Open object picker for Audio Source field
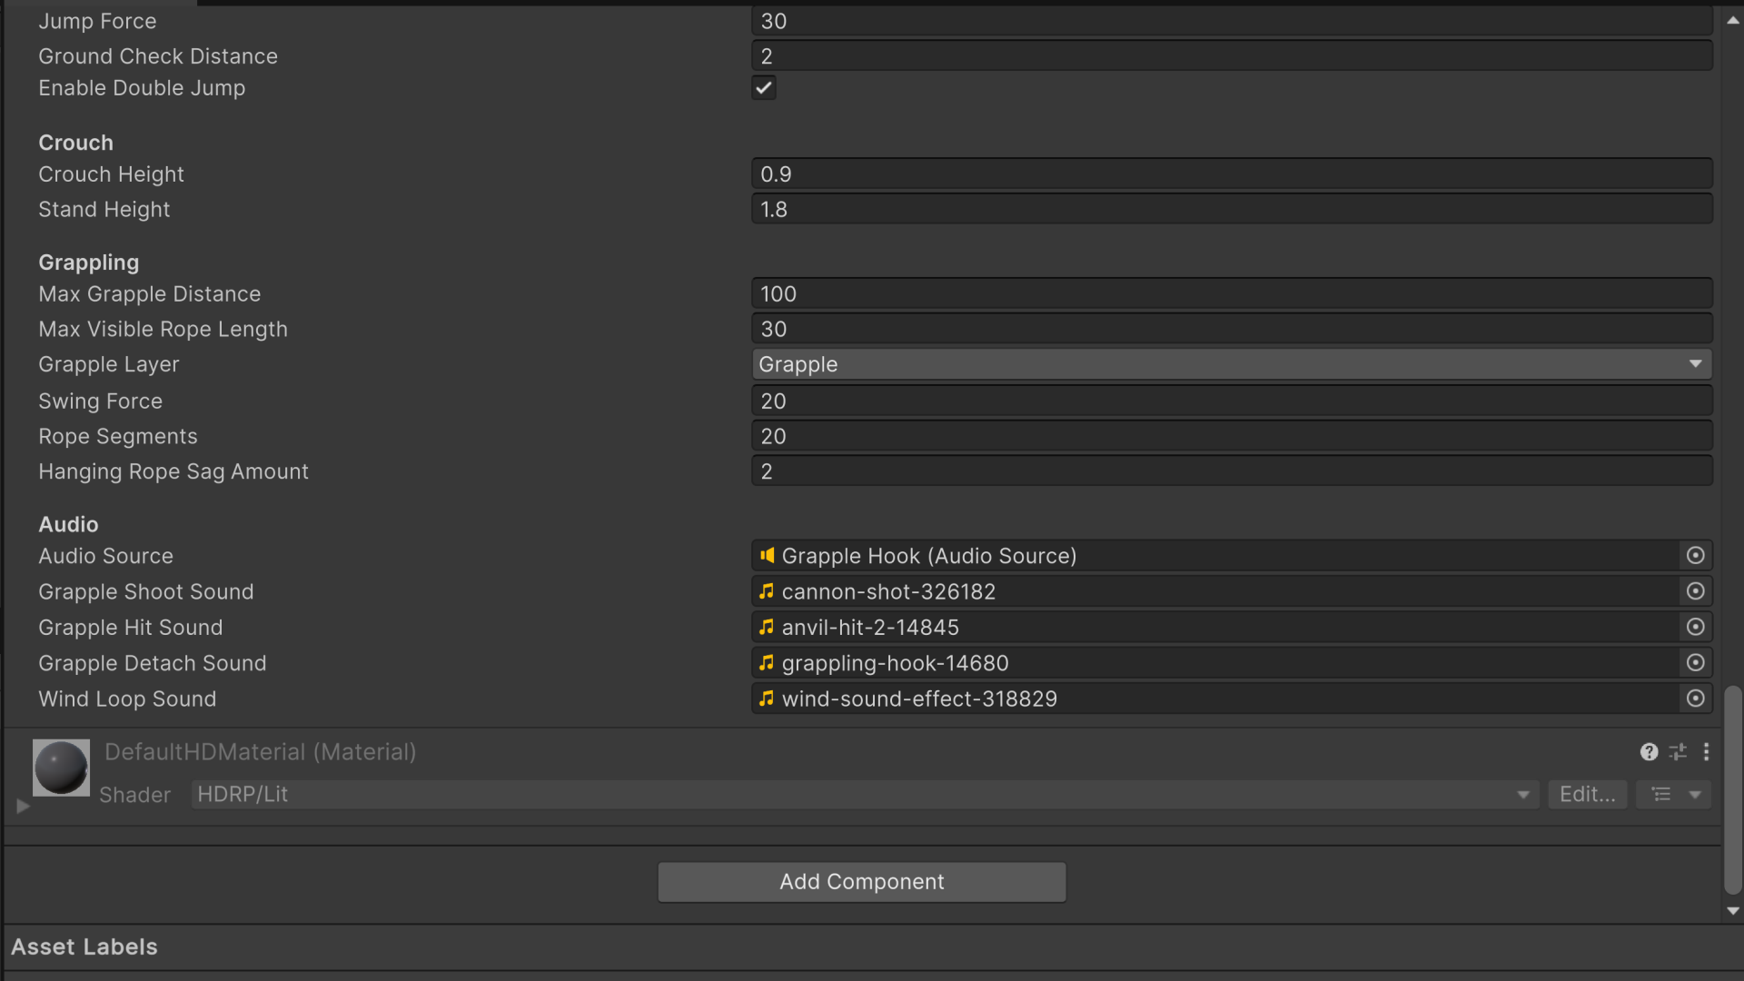 [1695, 556]
